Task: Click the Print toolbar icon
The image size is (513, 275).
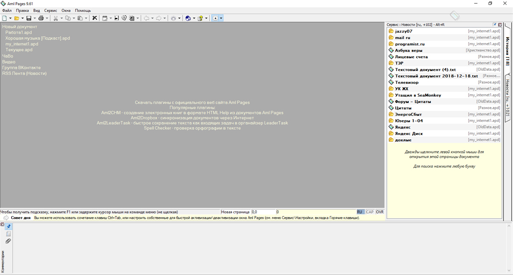Action: [x=41, y=18]
